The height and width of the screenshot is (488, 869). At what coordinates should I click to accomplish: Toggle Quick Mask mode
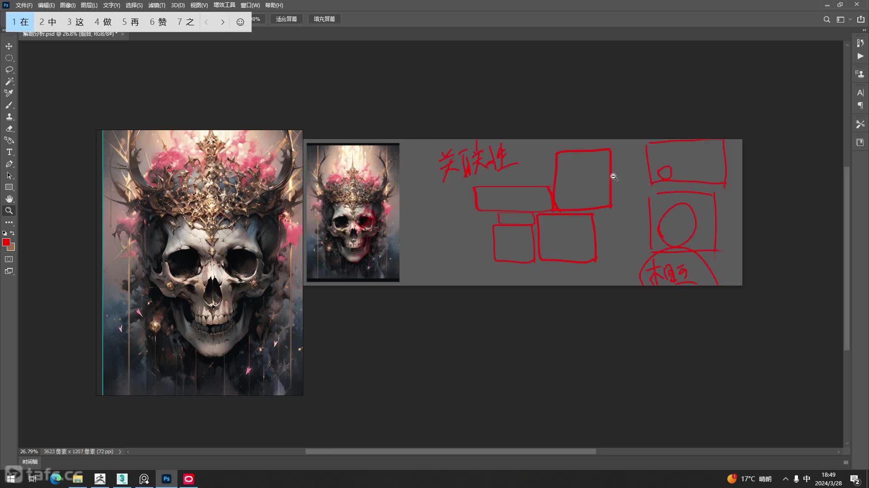[x=9, y=259]
